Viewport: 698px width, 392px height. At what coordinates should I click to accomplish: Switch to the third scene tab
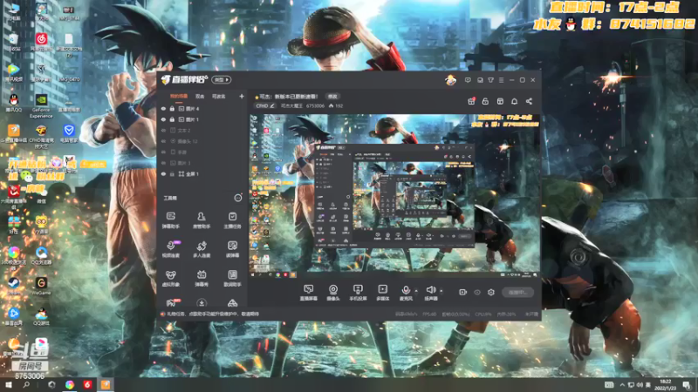[218, 97]
